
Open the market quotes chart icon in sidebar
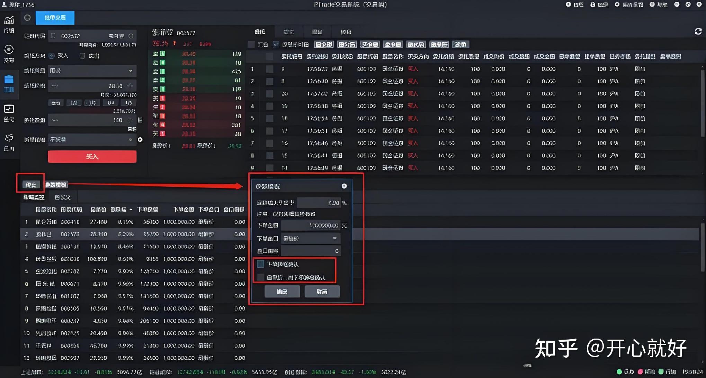tap(9, 20)
